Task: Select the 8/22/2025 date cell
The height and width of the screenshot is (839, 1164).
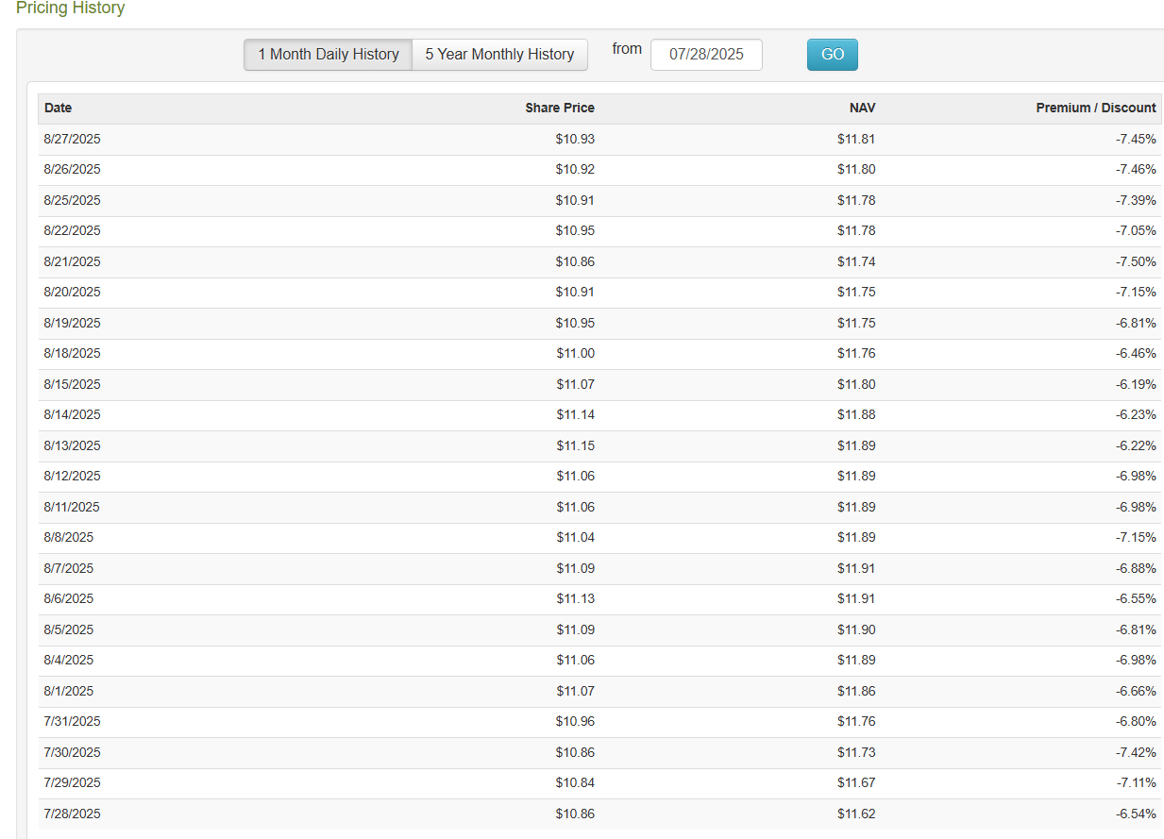Action: [x=72, y=231]
